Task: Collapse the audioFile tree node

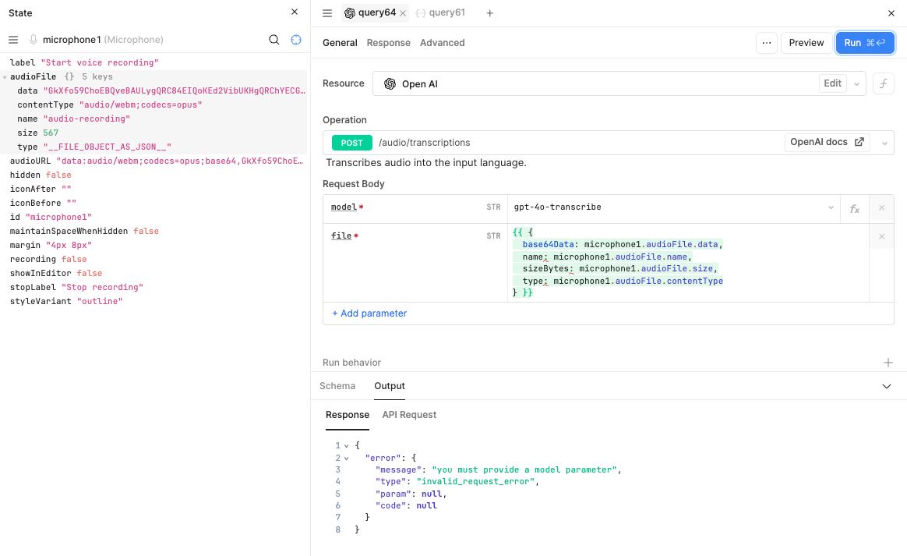Action: (5, 77)
